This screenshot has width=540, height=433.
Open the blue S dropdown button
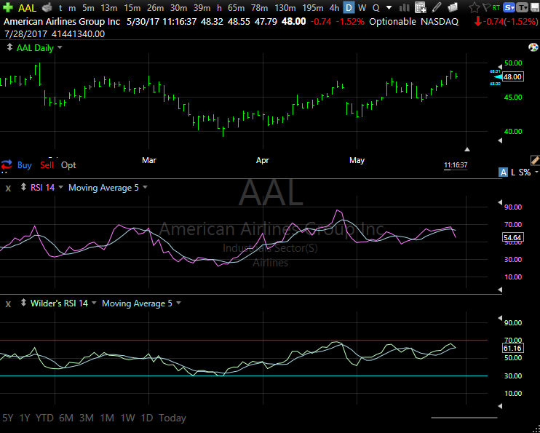tap(509, 7)
